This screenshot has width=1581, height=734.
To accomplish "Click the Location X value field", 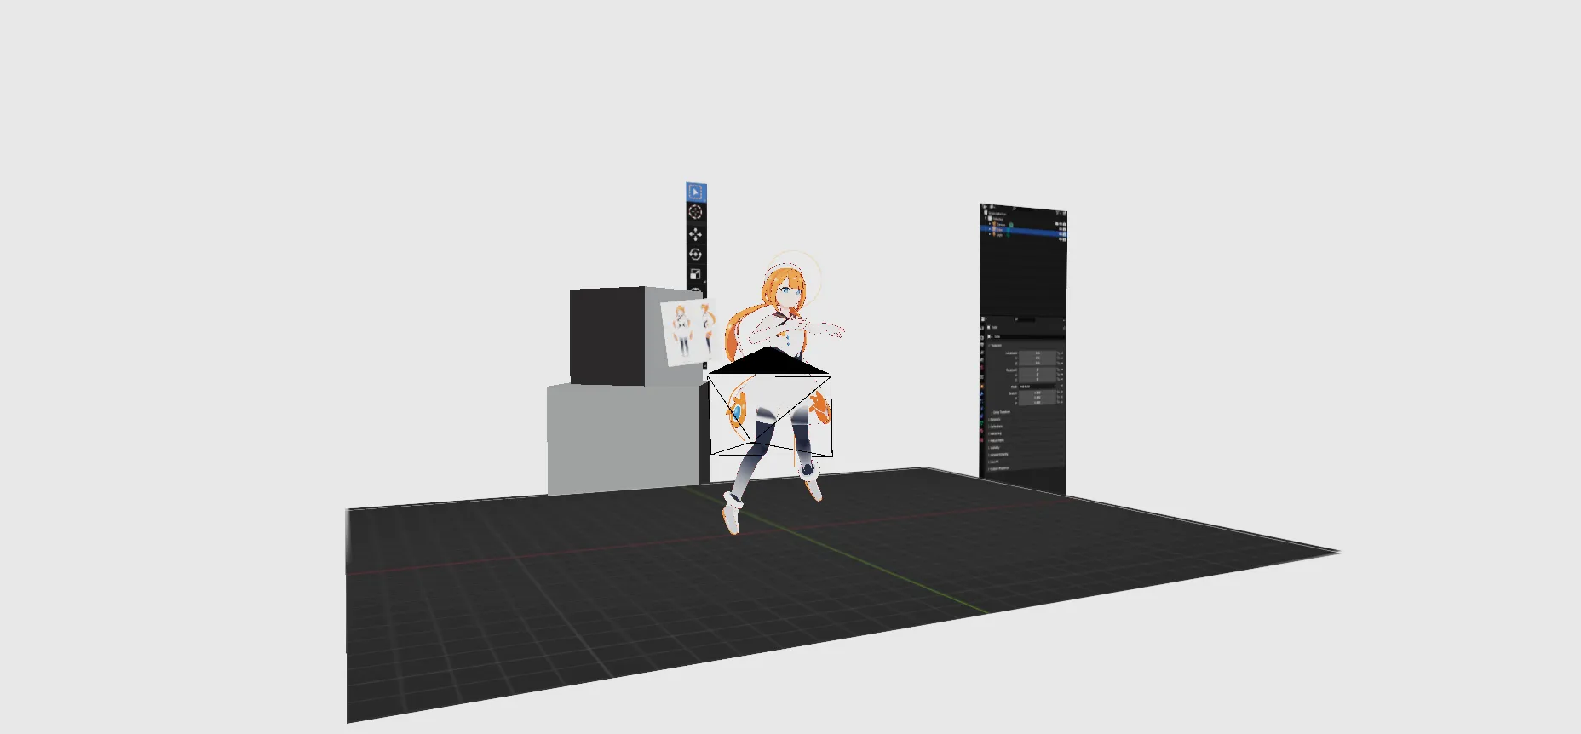I will [x=1038, y=353].
